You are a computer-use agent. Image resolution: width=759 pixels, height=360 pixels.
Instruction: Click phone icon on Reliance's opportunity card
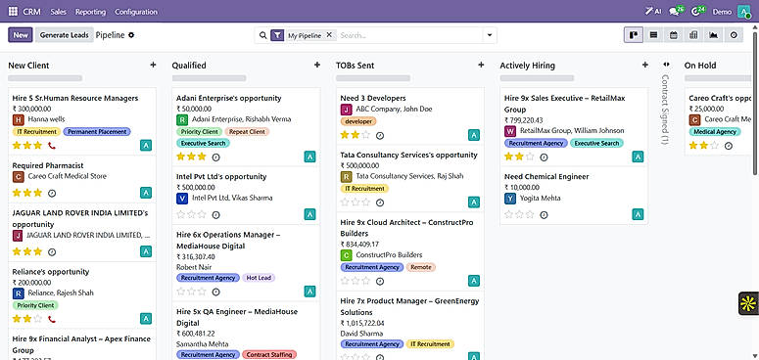[52, 319]
